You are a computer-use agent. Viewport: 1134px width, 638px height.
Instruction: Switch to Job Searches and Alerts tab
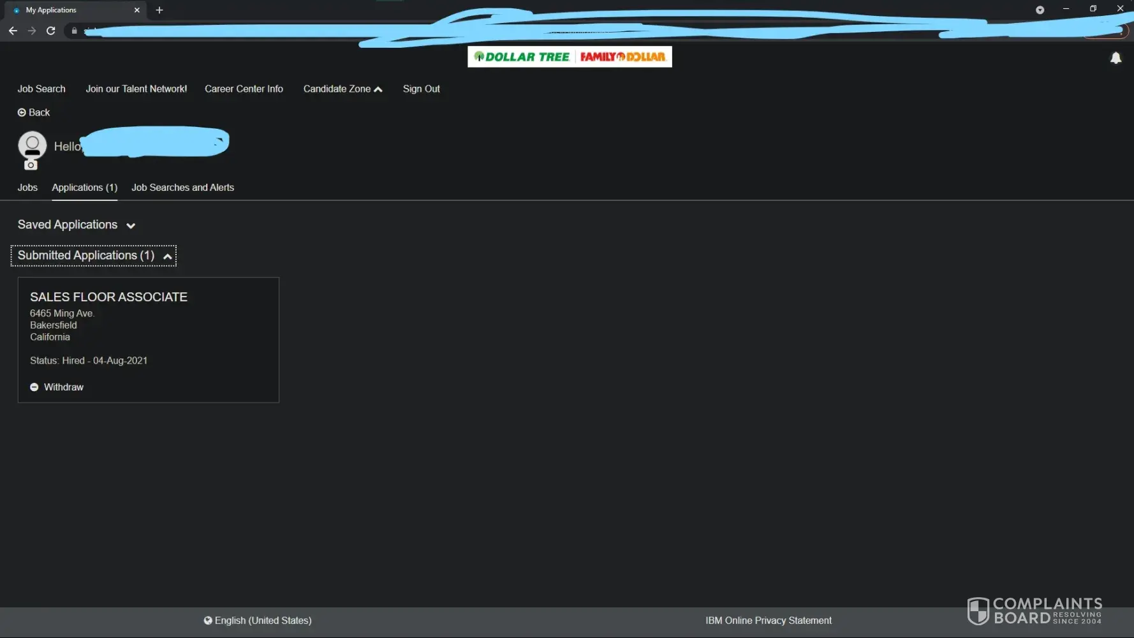[182, 188]
